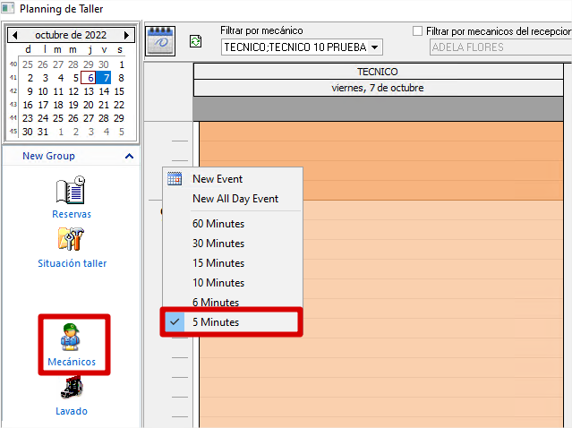Click the green refresh icon
Image resolution: width=572 pixels, height=428 pixels.
pos(196,41)
